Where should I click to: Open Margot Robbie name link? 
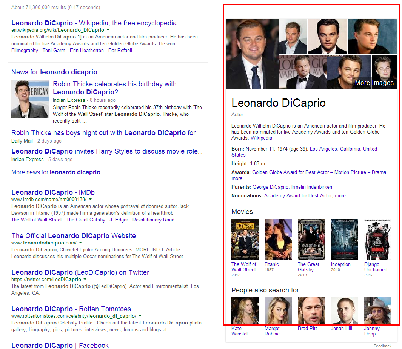[272, 331]
